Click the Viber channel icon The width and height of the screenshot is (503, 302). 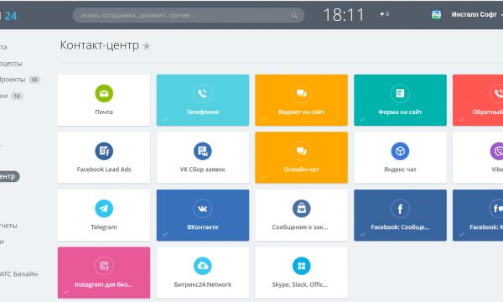497,151
